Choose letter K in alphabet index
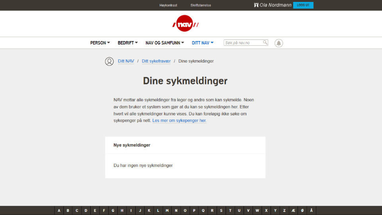 click(149, 210)
